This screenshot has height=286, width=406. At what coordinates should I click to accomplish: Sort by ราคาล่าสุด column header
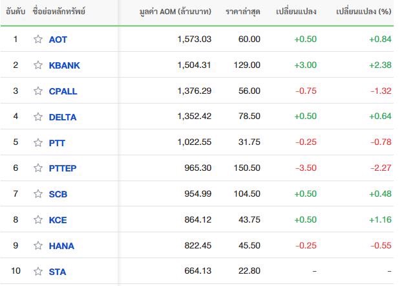pyautogui.click(x=243, y=12)
